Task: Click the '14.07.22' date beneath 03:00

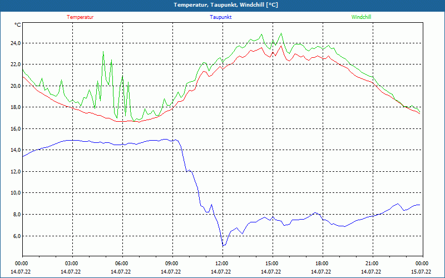Action: [x=71, y=271]
